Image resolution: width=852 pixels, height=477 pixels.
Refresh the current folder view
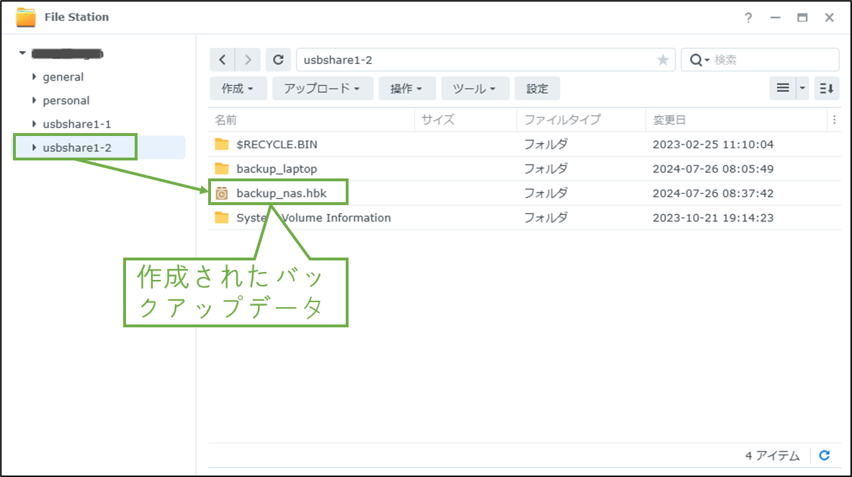[278, 60]
